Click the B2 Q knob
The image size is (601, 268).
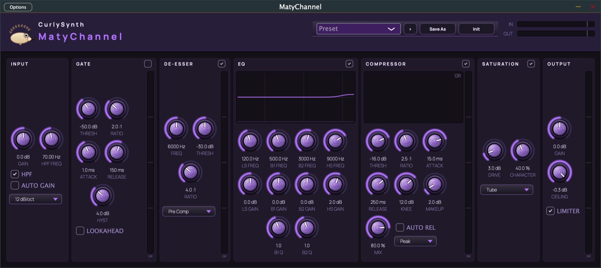pyautogui.click(x=307, y=228)
